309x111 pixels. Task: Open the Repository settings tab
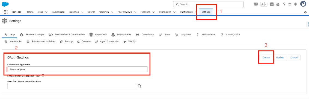(98, 34)
